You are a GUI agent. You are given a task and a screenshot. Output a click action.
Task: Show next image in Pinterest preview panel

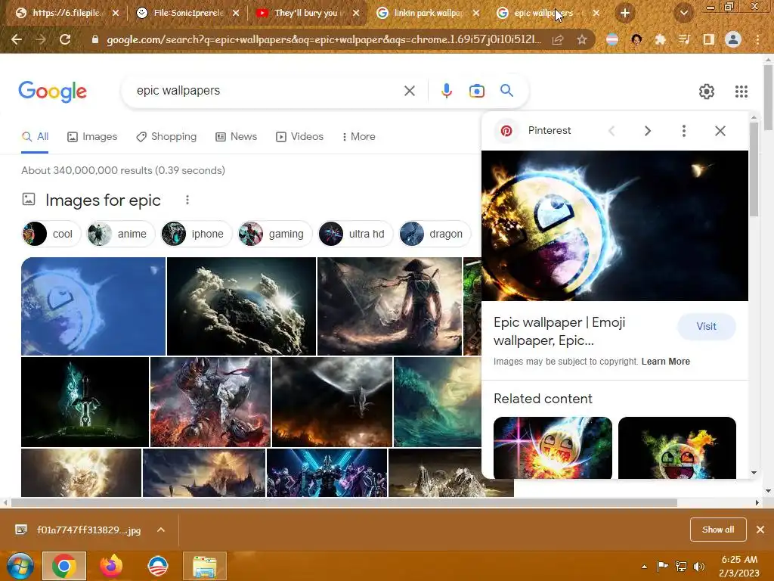648,131
